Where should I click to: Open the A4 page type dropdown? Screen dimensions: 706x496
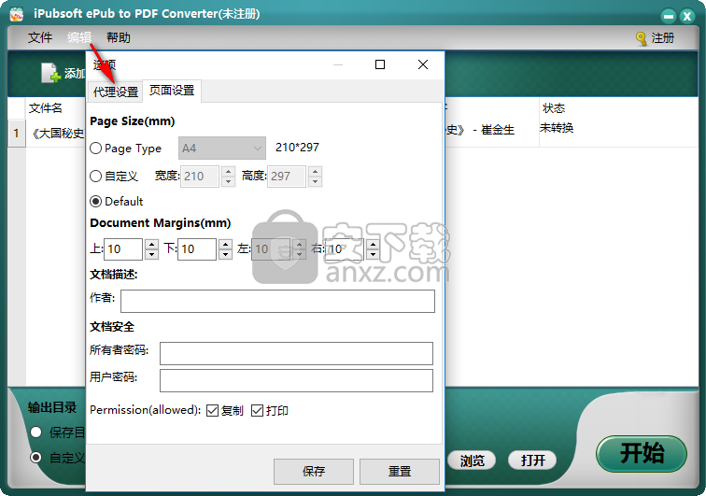(222, 149)
